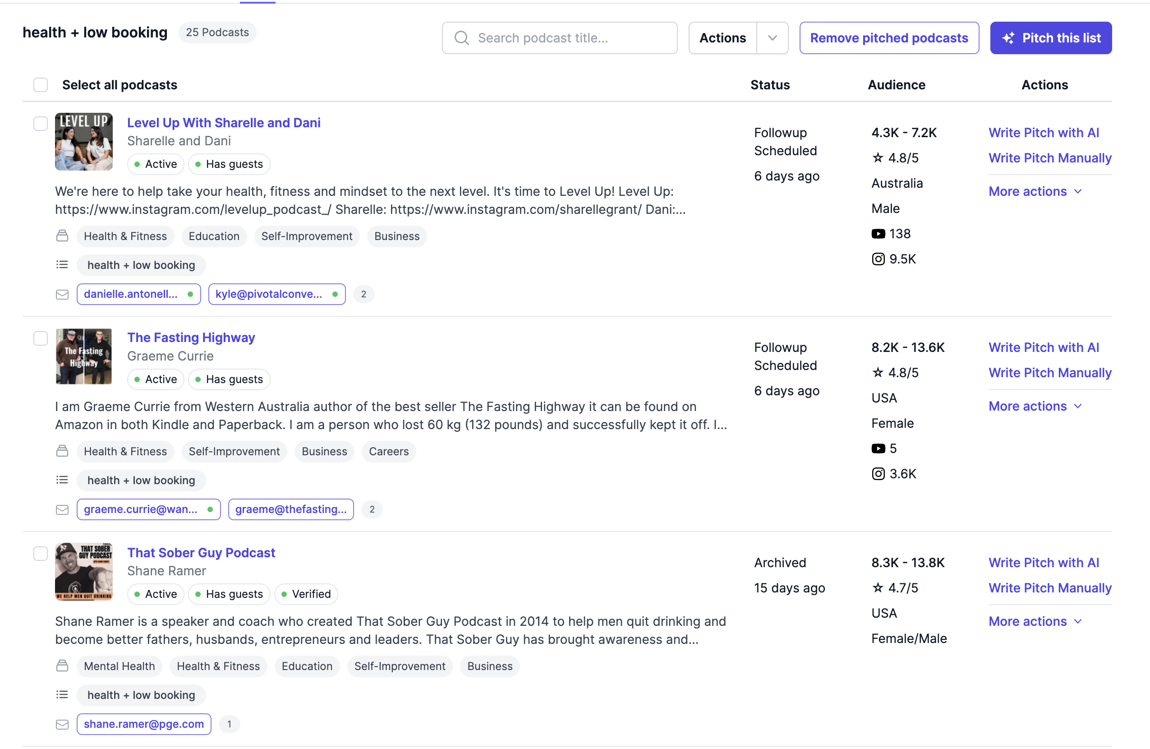The width and height of the screenshot is (1150, 749).
Task: Sort by the Audience column header
Action: (x=897, y=85)
